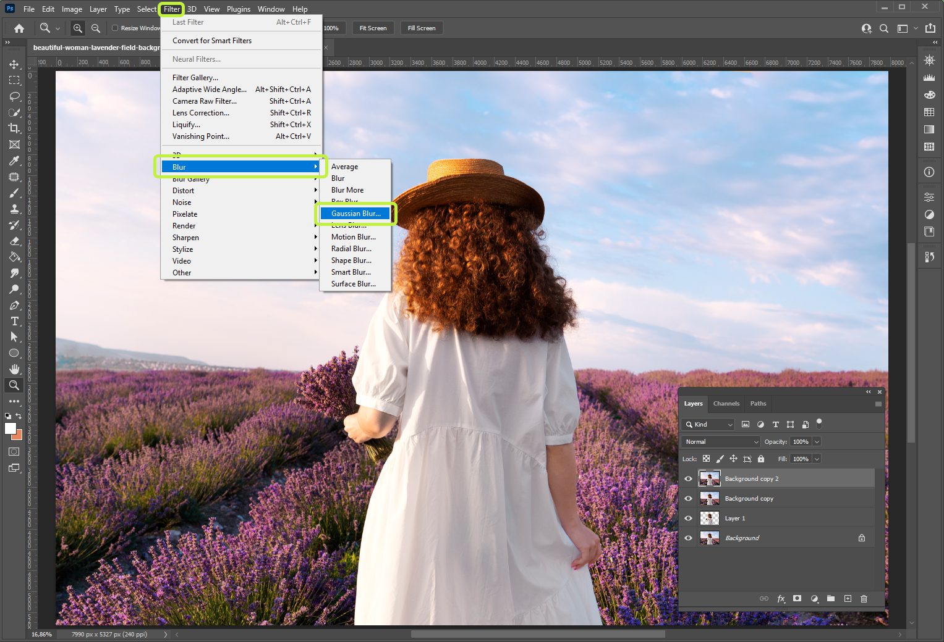Select the Eyedropper tool
This screenshot has height=642, width=944.
pyautogui.click(x=14, y=160)
